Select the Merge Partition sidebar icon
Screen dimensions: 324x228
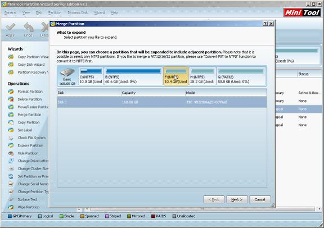(x=11, y=115)
